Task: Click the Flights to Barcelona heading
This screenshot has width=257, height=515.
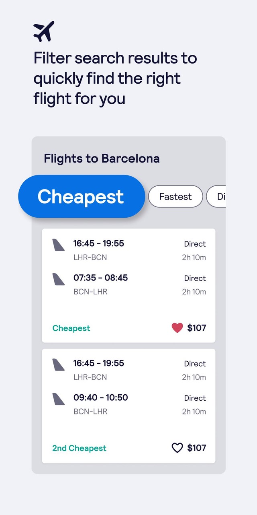Action: [x=102, y=158]
